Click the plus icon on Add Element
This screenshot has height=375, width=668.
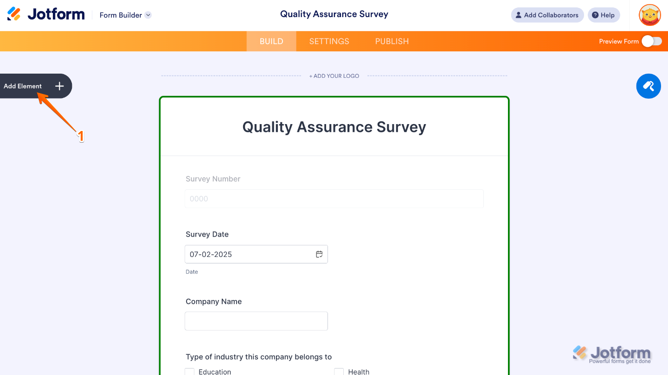point(59,86)
